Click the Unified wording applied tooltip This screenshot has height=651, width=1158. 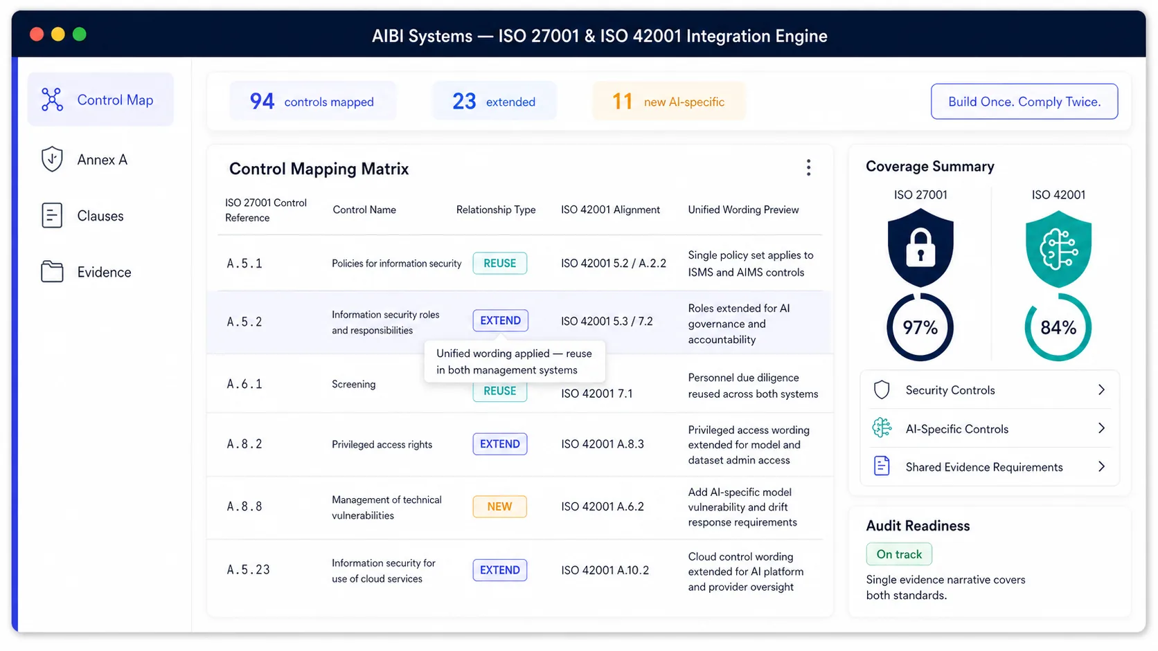coord(515,361)
